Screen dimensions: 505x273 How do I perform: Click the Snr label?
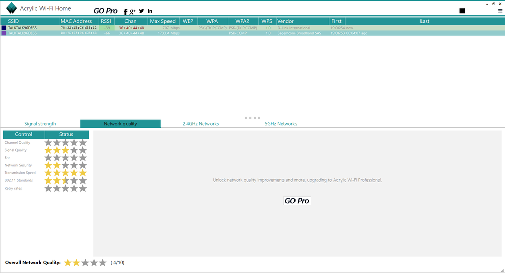(x=7, y=158)
